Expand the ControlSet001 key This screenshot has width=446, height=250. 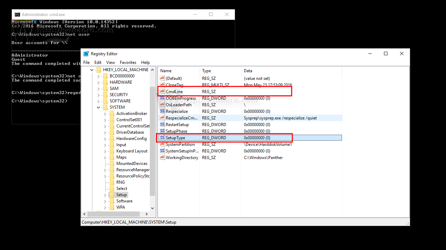click(105, 119)
